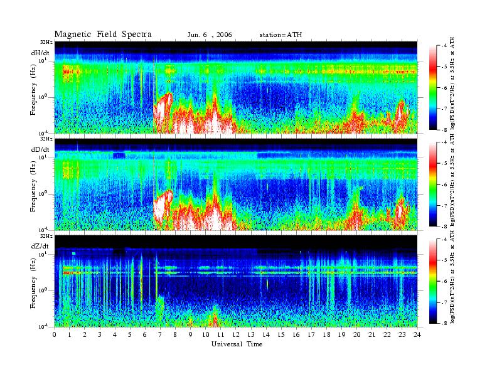Click hour 24 on the Universal Time axis
This screenshot has height=384, width=497.
tap(417, 334)
